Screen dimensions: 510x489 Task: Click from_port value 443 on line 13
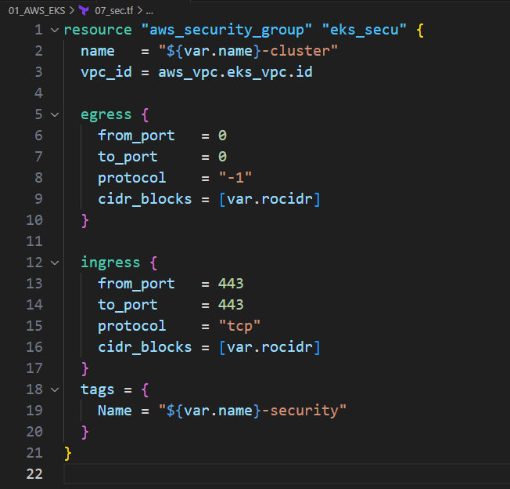click(x=231, y=284)
